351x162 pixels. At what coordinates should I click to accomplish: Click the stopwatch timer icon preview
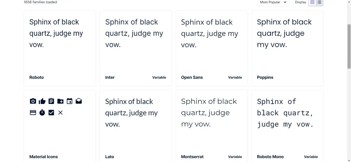pos(42,112)
